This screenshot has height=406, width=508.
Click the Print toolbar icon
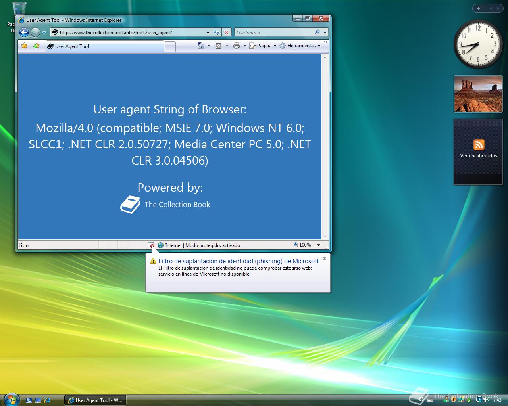(x=237, y=46)
